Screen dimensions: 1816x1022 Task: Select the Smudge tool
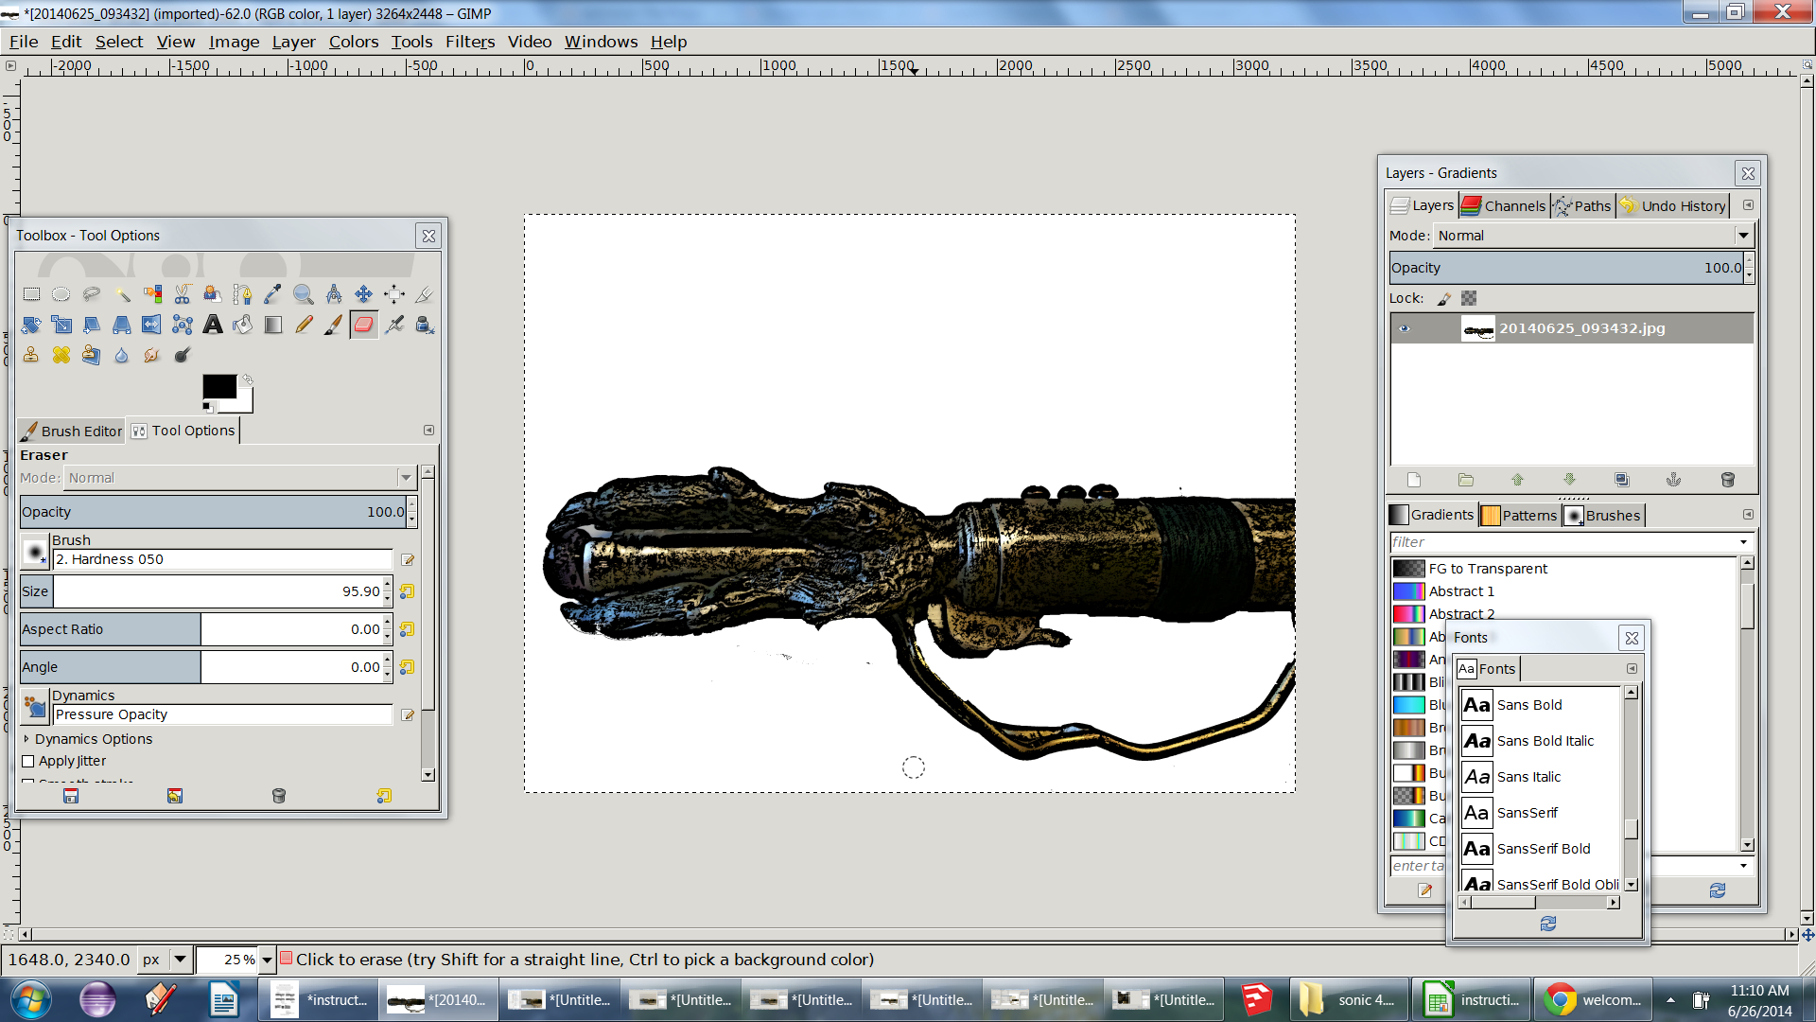pos(151,355)
